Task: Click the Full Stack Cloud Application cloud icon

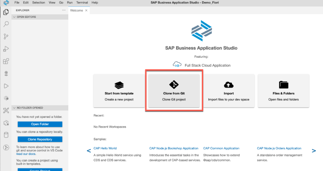Action: click(x=177, y=65)
